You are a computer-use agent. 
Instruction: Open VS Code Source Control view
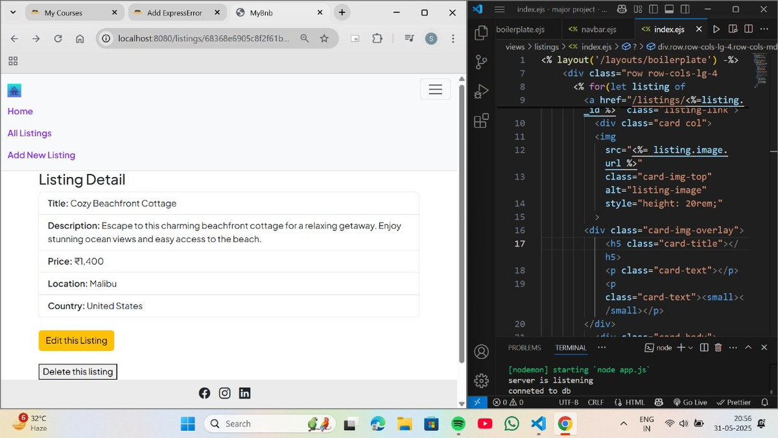[481, 62]
